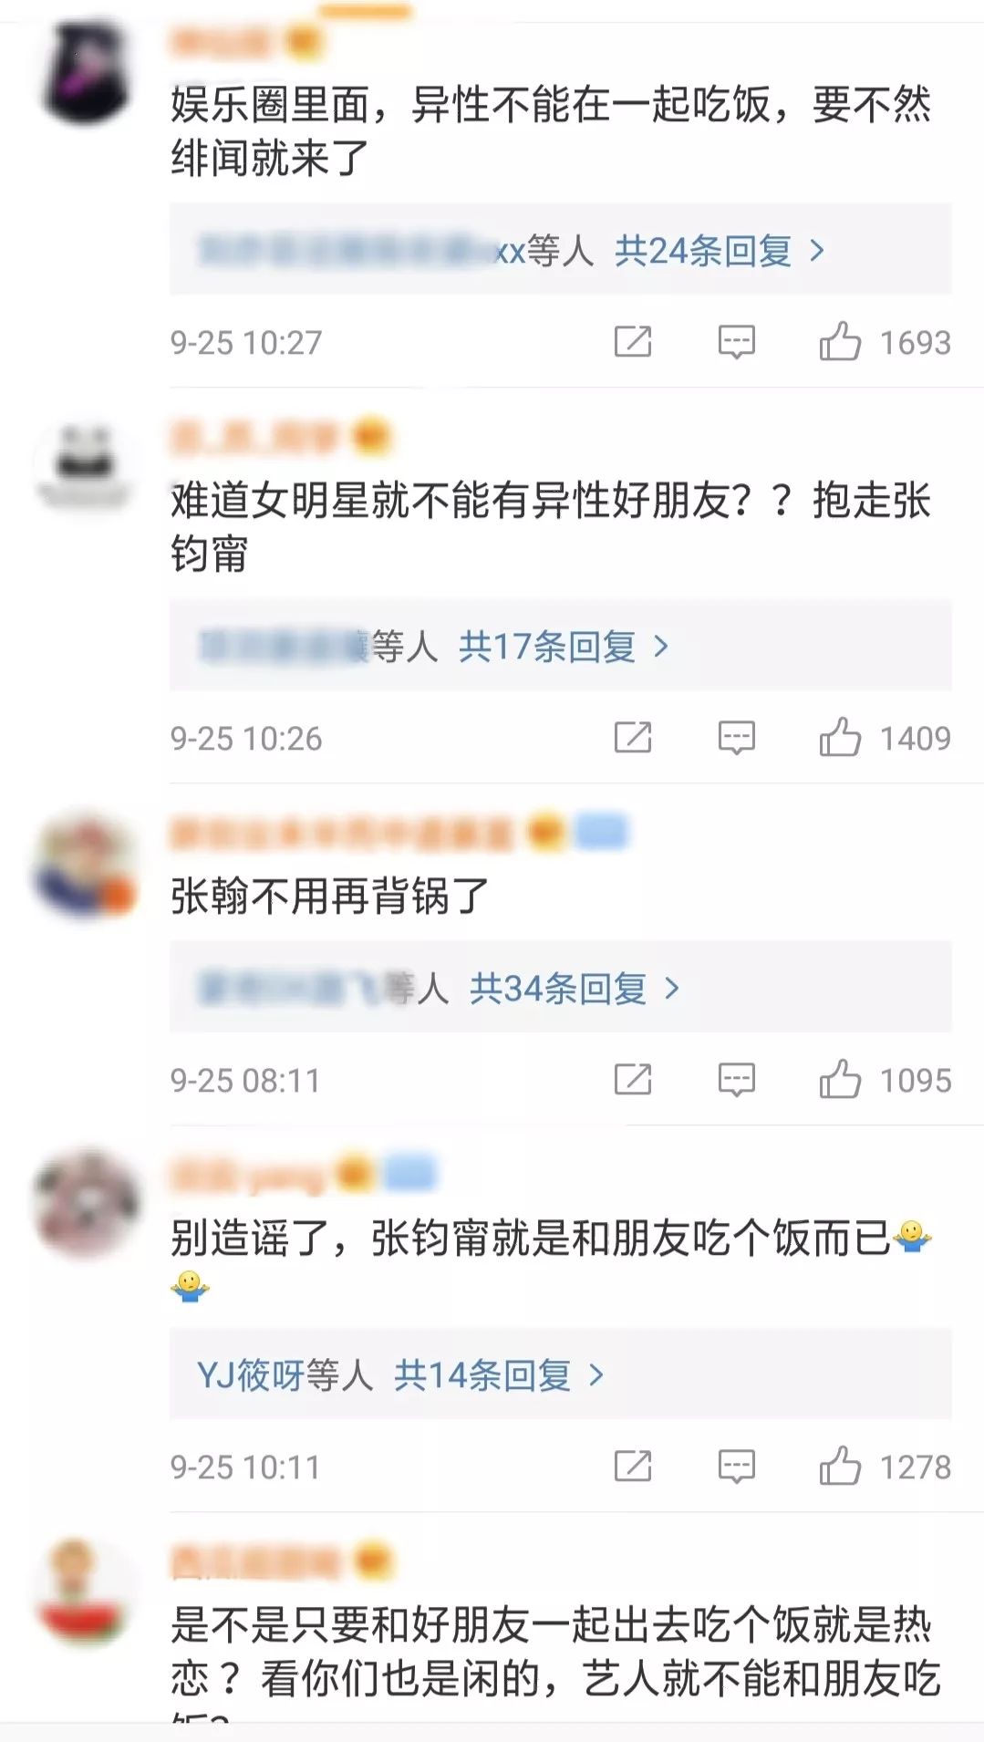Viewport: 984px width, 1742px height.
Task: Open YJ筱呀 user profile link
Action: point(251,1374)
